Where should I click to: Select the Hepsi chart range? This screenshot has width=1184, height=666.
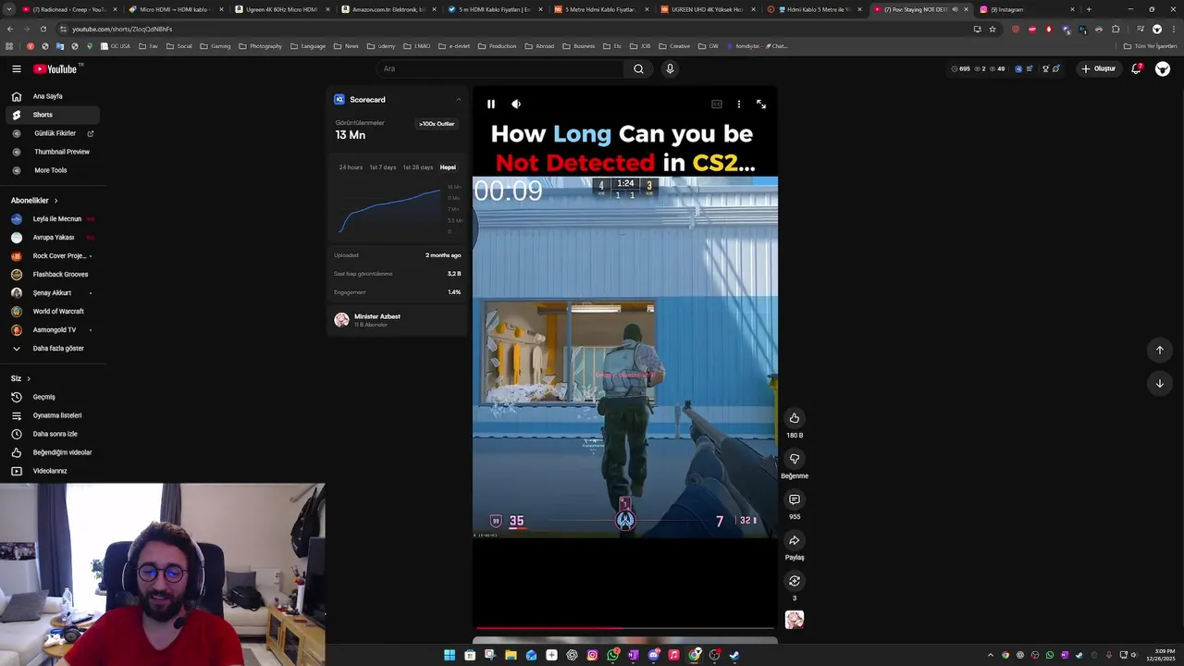pyautogui.click(x=448, y=167)
